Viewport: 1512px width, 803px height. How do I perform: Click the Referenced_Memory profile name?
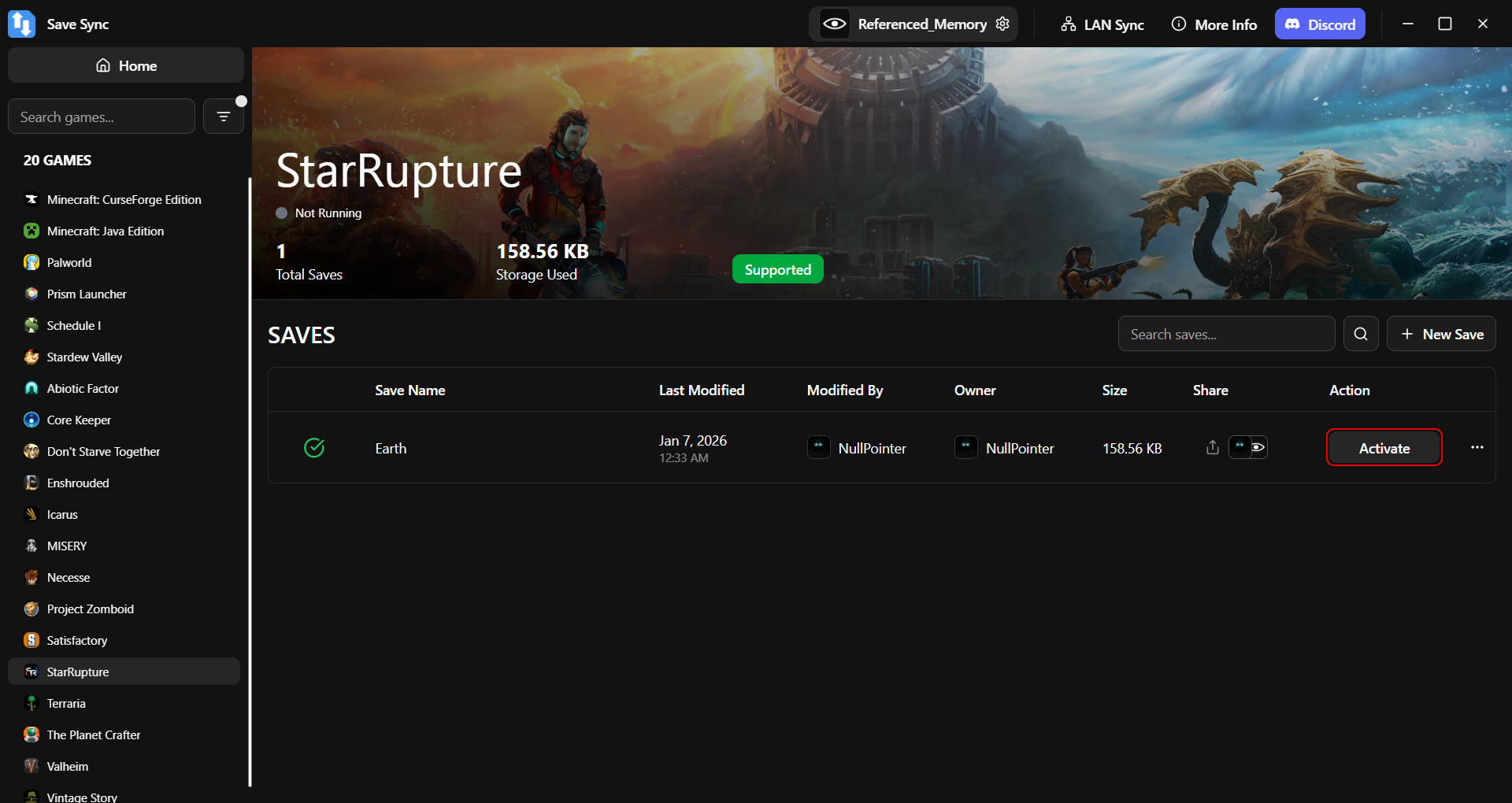click(x=922, y=24)
